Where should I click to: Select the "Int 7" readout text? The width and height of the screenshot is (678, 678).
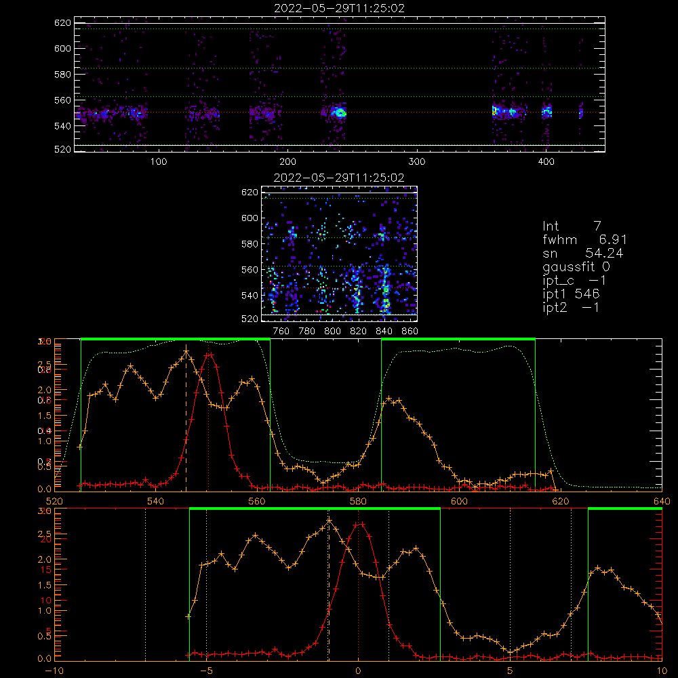tap(572, 226)
